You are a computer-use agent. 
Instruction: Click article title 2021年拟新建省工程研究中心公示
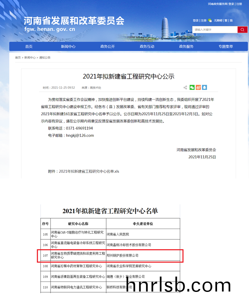pos(129,76)
